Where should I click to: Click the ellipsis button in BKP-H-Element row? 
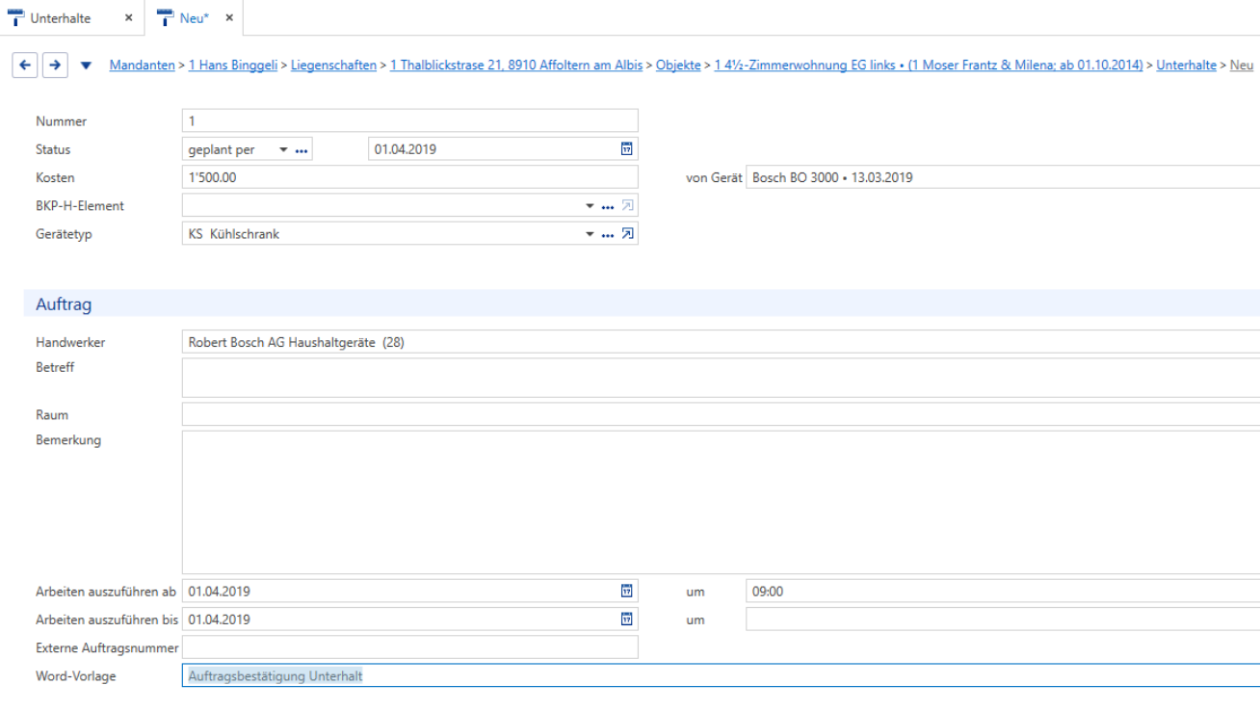(x=607, y=206)
